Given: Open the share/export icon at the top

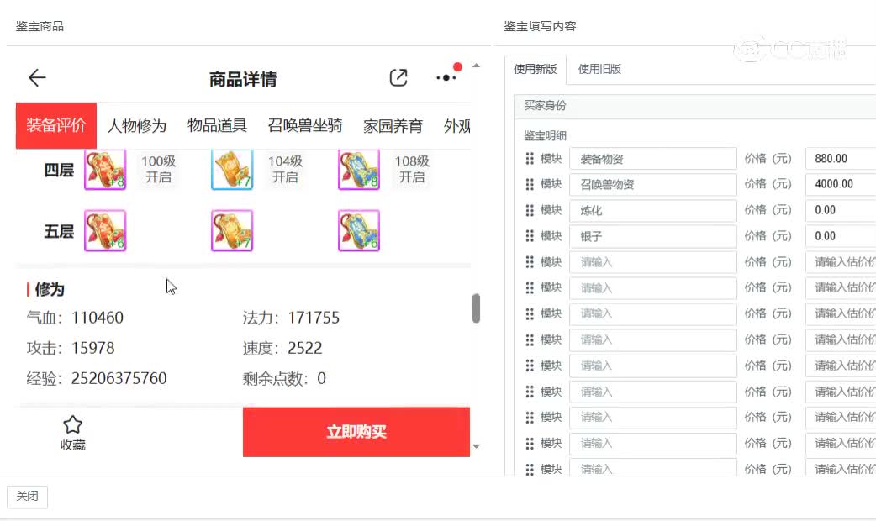Looking at the screenshot, I should tap(398, 76).
